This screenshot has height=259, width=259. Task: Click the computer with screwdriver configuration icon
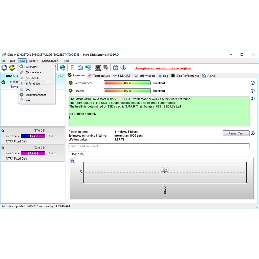pos(98,68)
